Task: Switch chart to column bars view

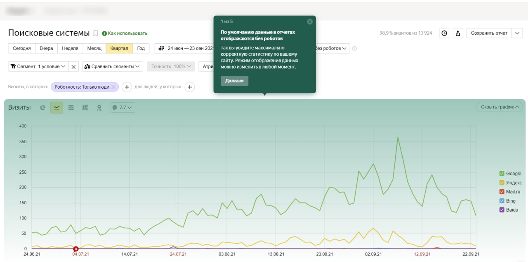Action: (85, 108)
